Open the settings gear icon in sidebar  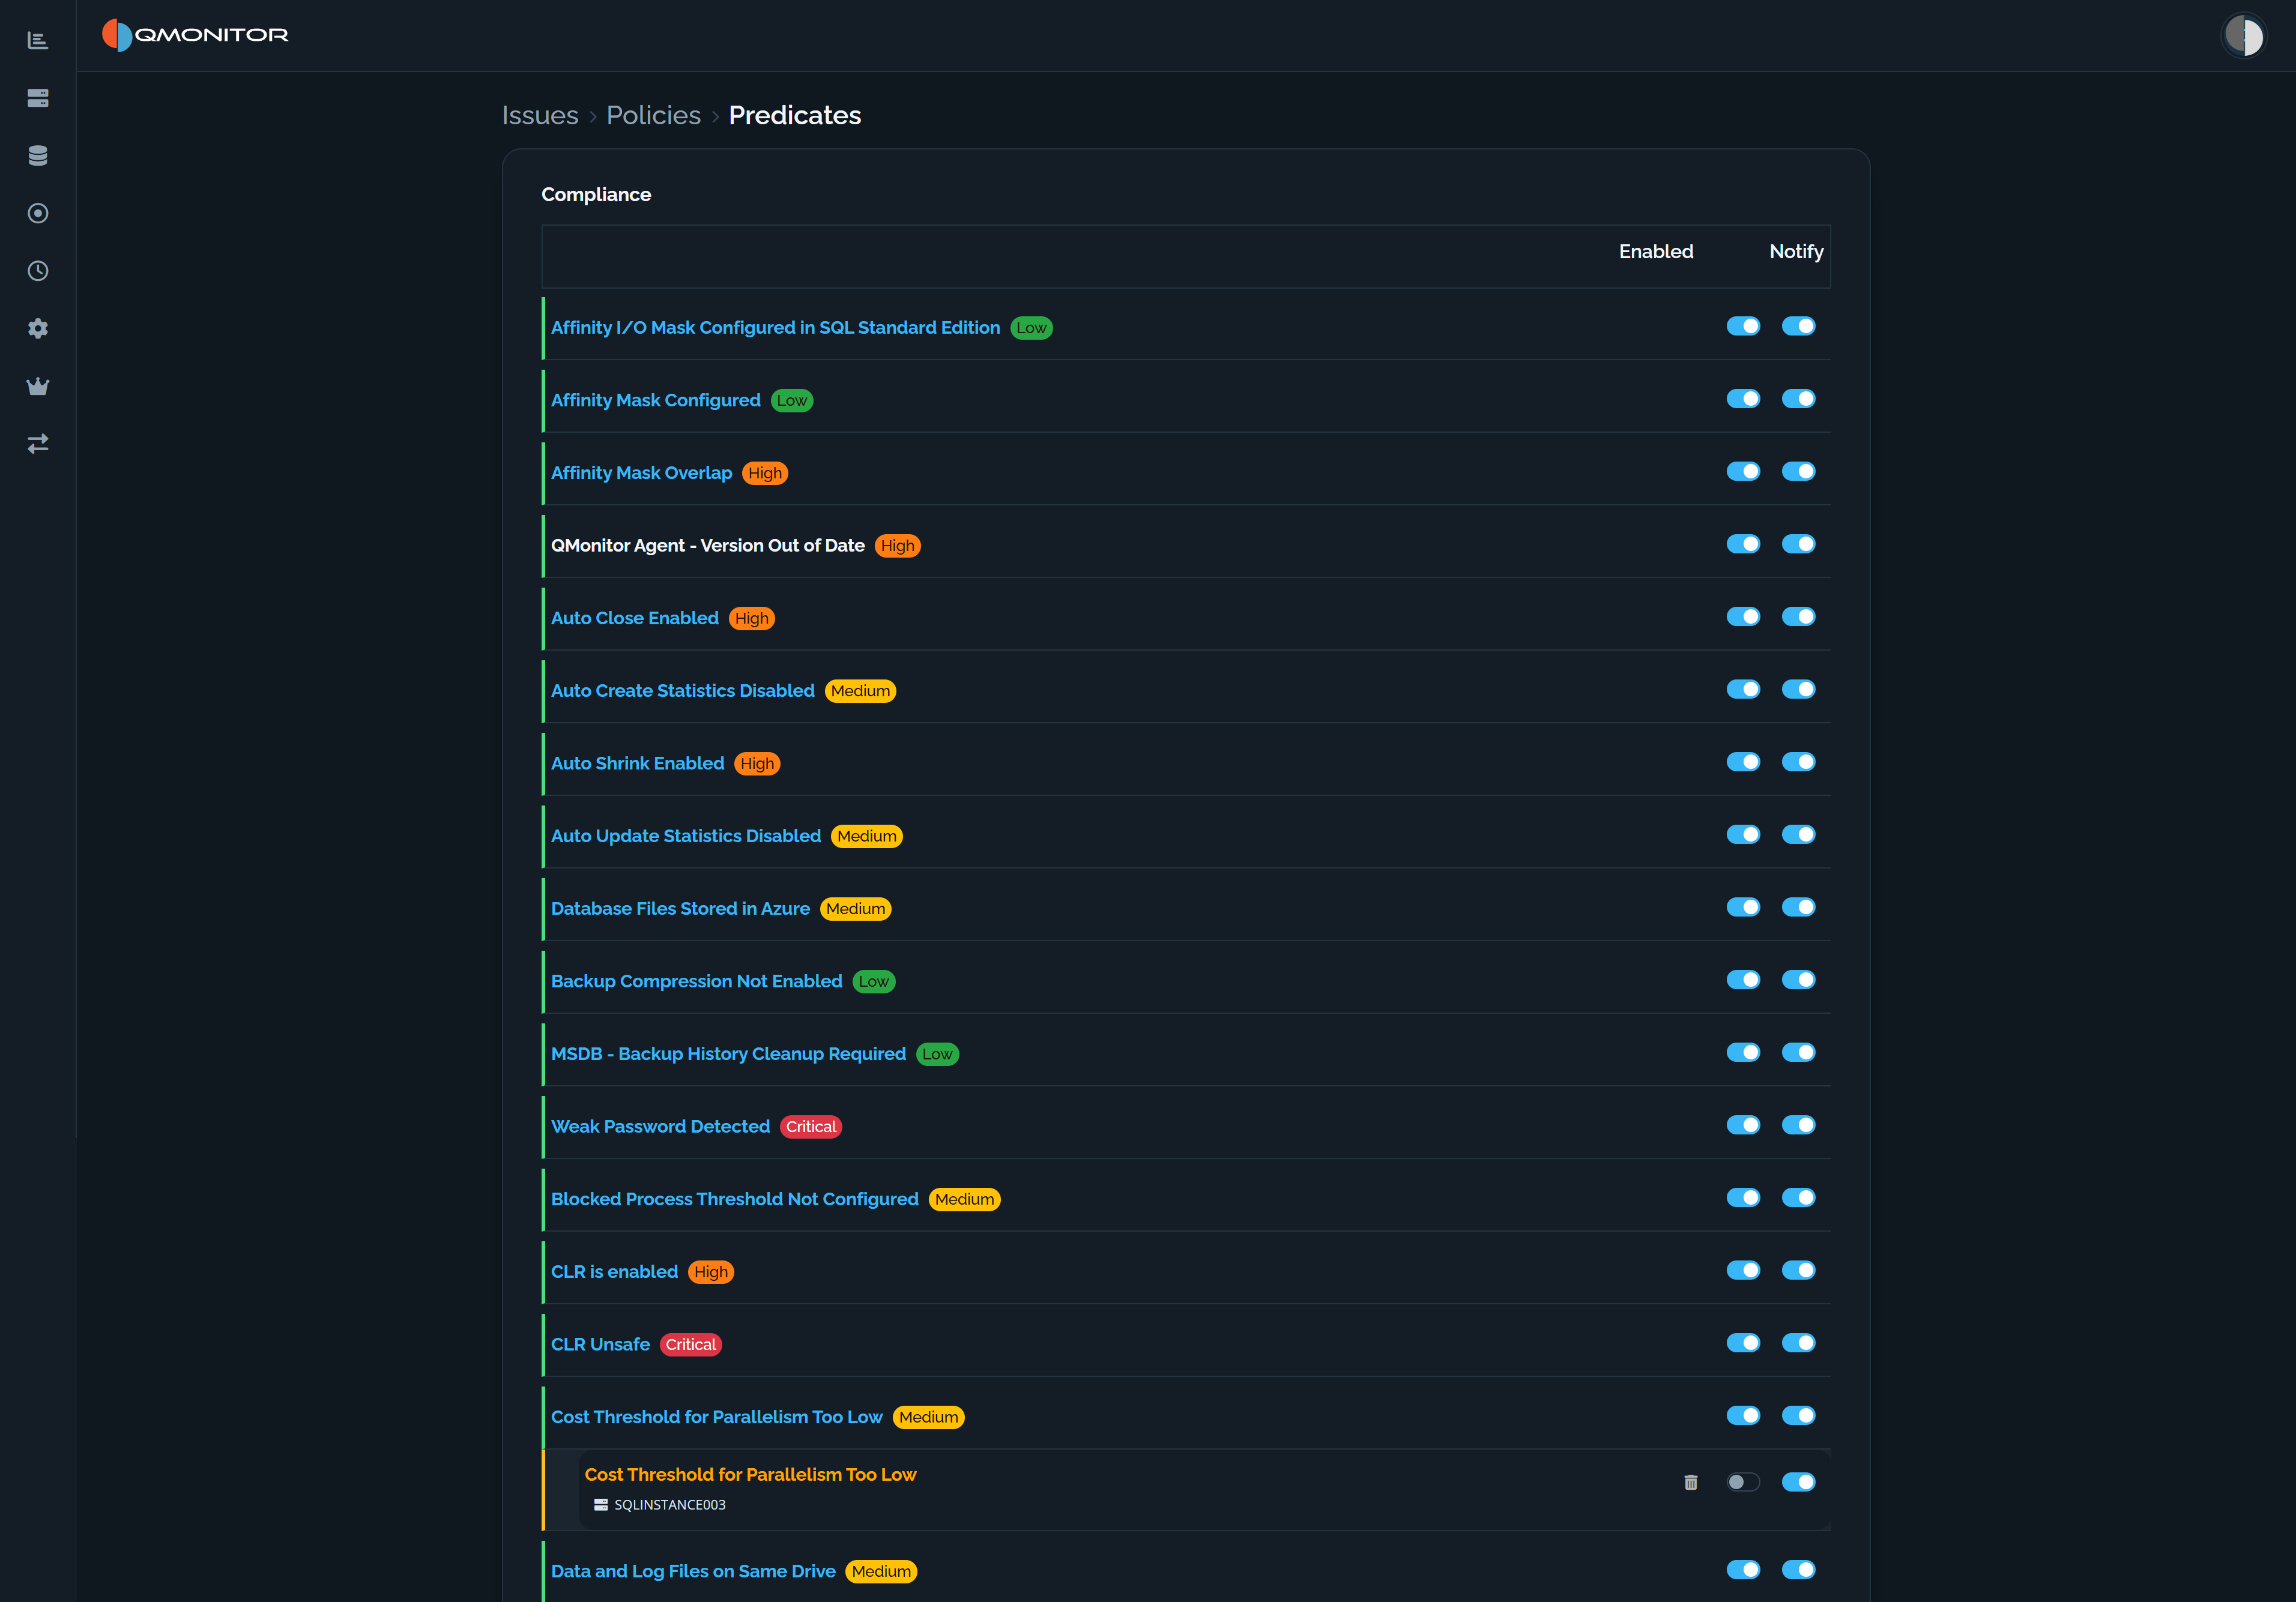click(x=38, y=329)
